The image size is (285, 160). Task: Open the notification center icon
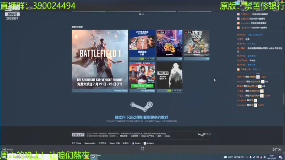point(280,157)
